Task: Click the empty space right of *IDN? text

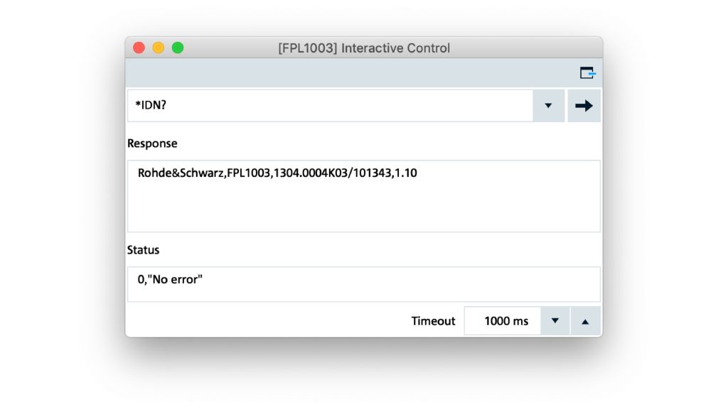Action: [355, 106]
